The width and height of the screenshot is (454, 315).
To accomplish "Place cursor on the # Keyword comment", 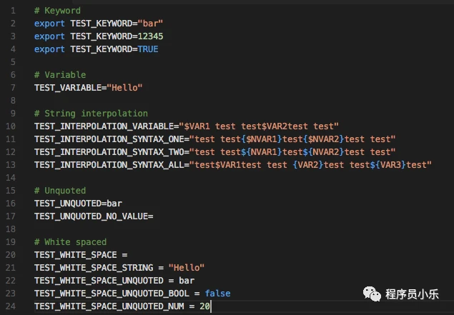I will tap(57, 11).
